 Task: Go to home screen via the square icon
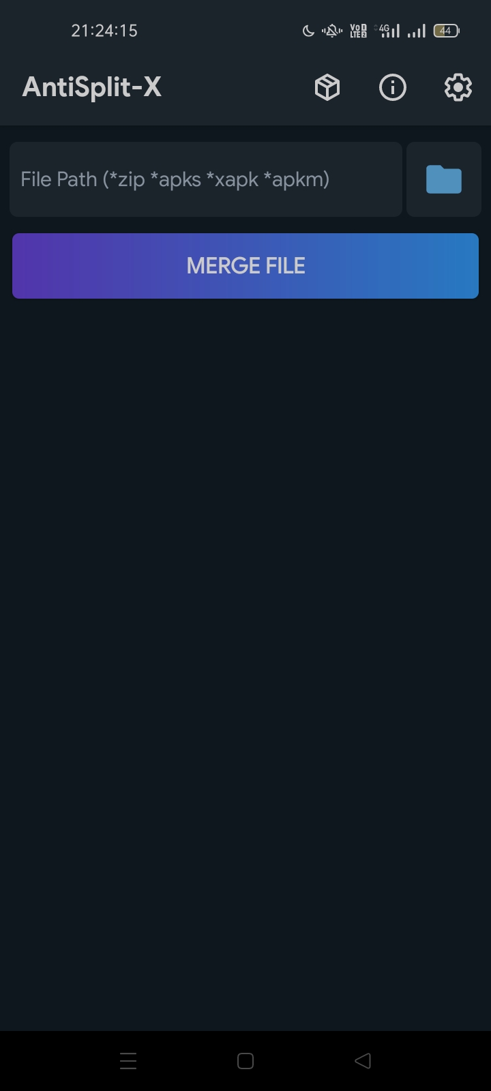coord(245,1061)
